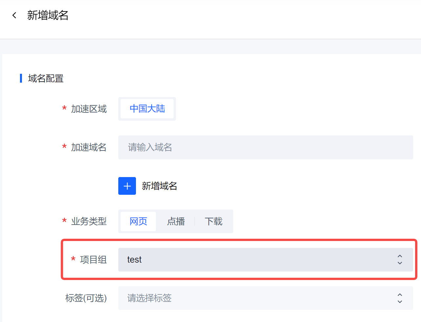Click the 标签(可选) field label
Image resolution: width=421 pixels, height=322 pixels.
[x=86, y=298]
